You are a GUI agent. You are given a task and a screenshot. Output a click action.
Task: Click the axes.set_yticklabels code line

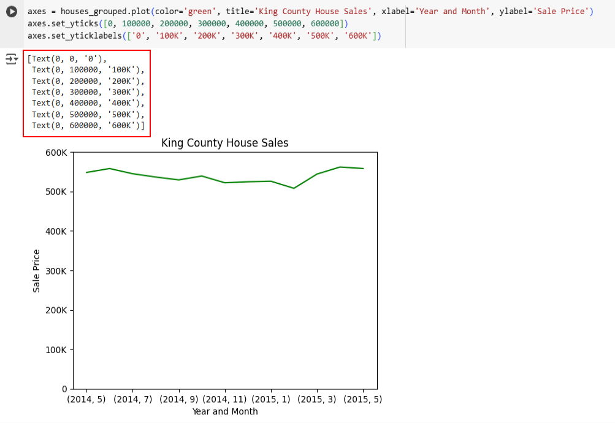pyautogui.click(x=204, y=36)
